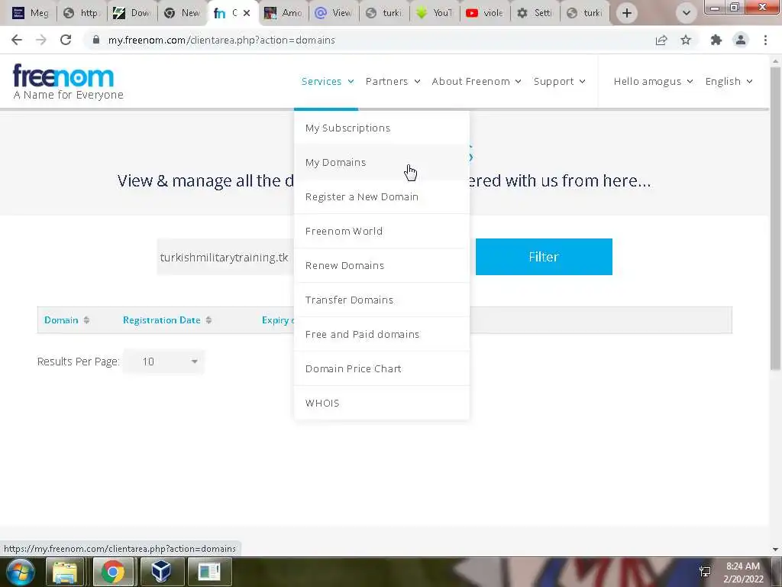Click the Chrome taskbar icon
Image resolution: width=782 pixels, height=587 pixels.
click(113, 572)
